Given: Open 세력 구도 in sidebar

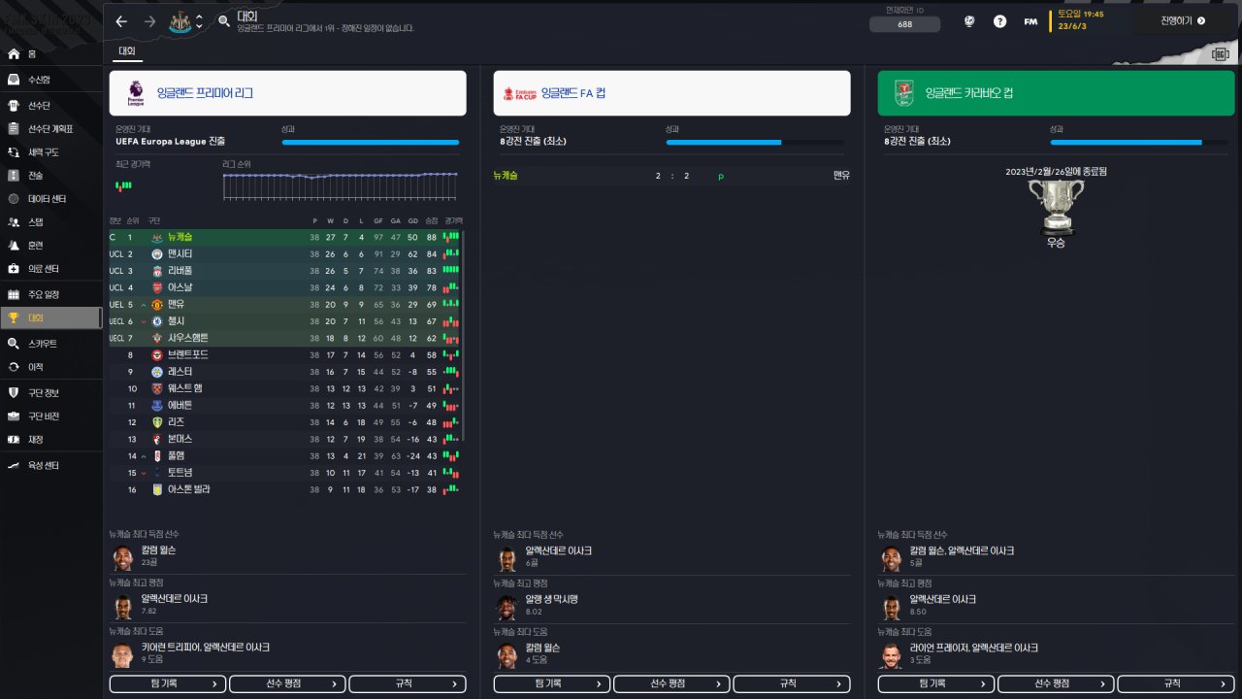Looking at the screenshot, I should click(x=50, y=152).
